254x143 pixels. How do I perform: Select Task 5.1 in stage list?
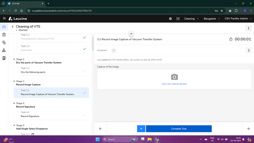point(51,134)
